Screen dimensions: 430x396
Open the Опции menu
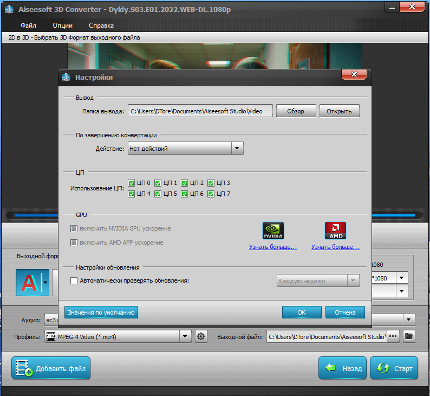pyautogui.click(x=62, y=25)
